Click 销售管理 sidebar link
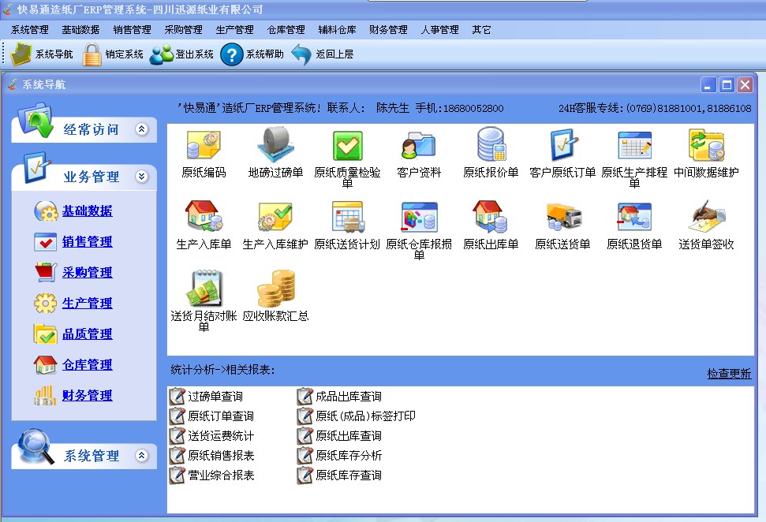Image resolution: width=766 pixels, height=522 pixels. (x=87, y=242)
